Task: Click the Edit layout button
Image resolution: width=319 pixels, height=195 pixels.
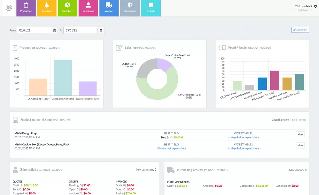Action: [300, 30]
